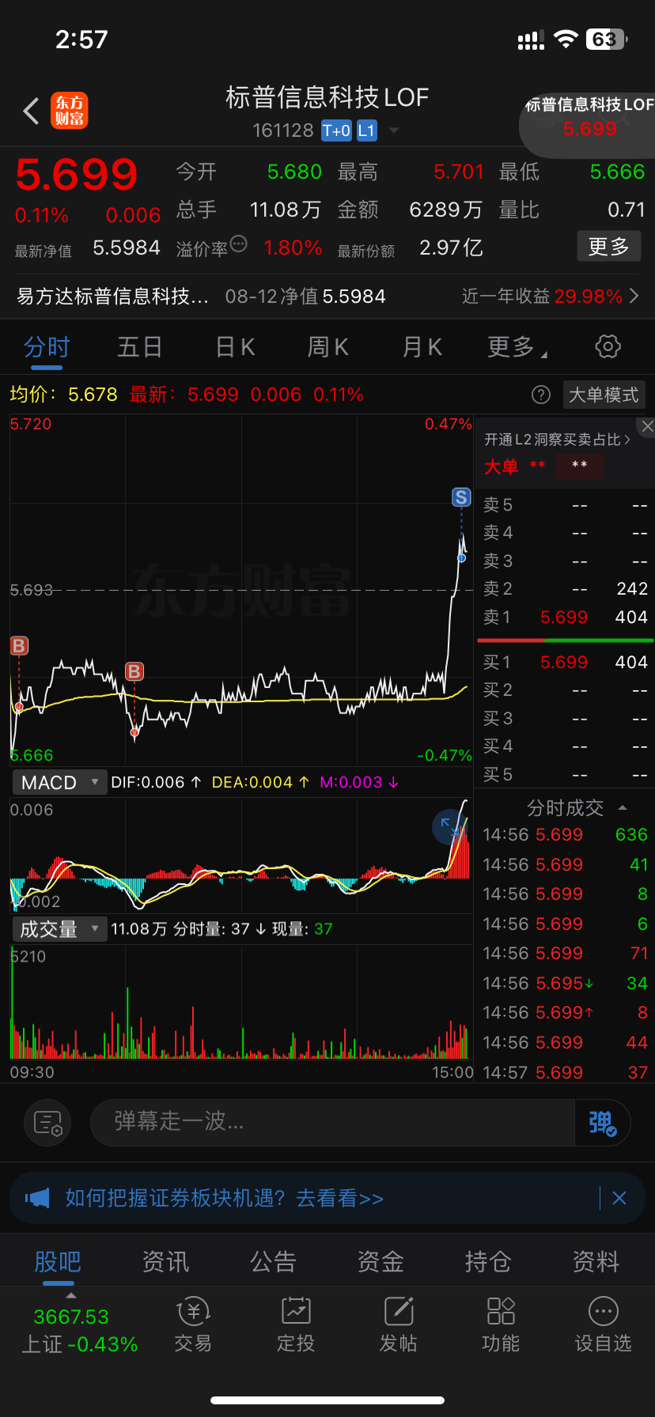Open 开通L2洞察买卖占比 link
Viewport: 655px width, 1417px height.
pyautogui.click(x=557, y=440)
